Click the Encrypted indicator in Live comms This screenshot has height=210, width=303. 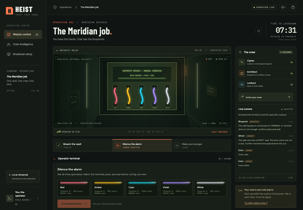point(287,109)
